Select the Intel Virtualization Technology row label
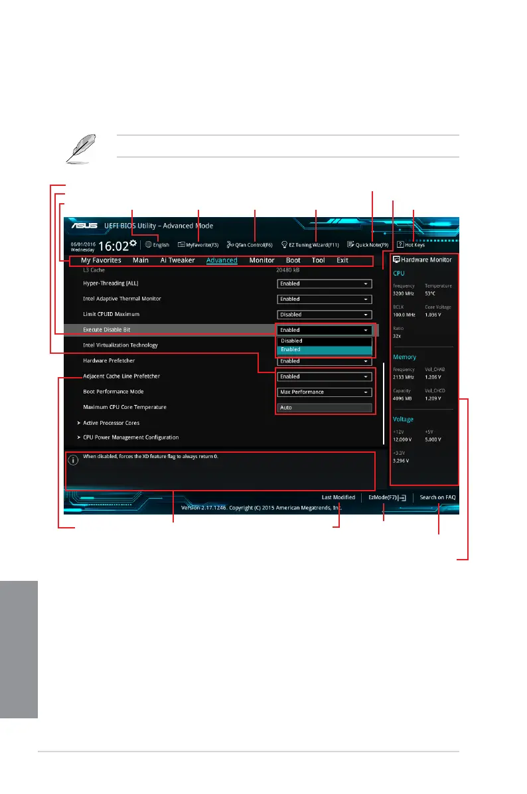 point(121,345)
